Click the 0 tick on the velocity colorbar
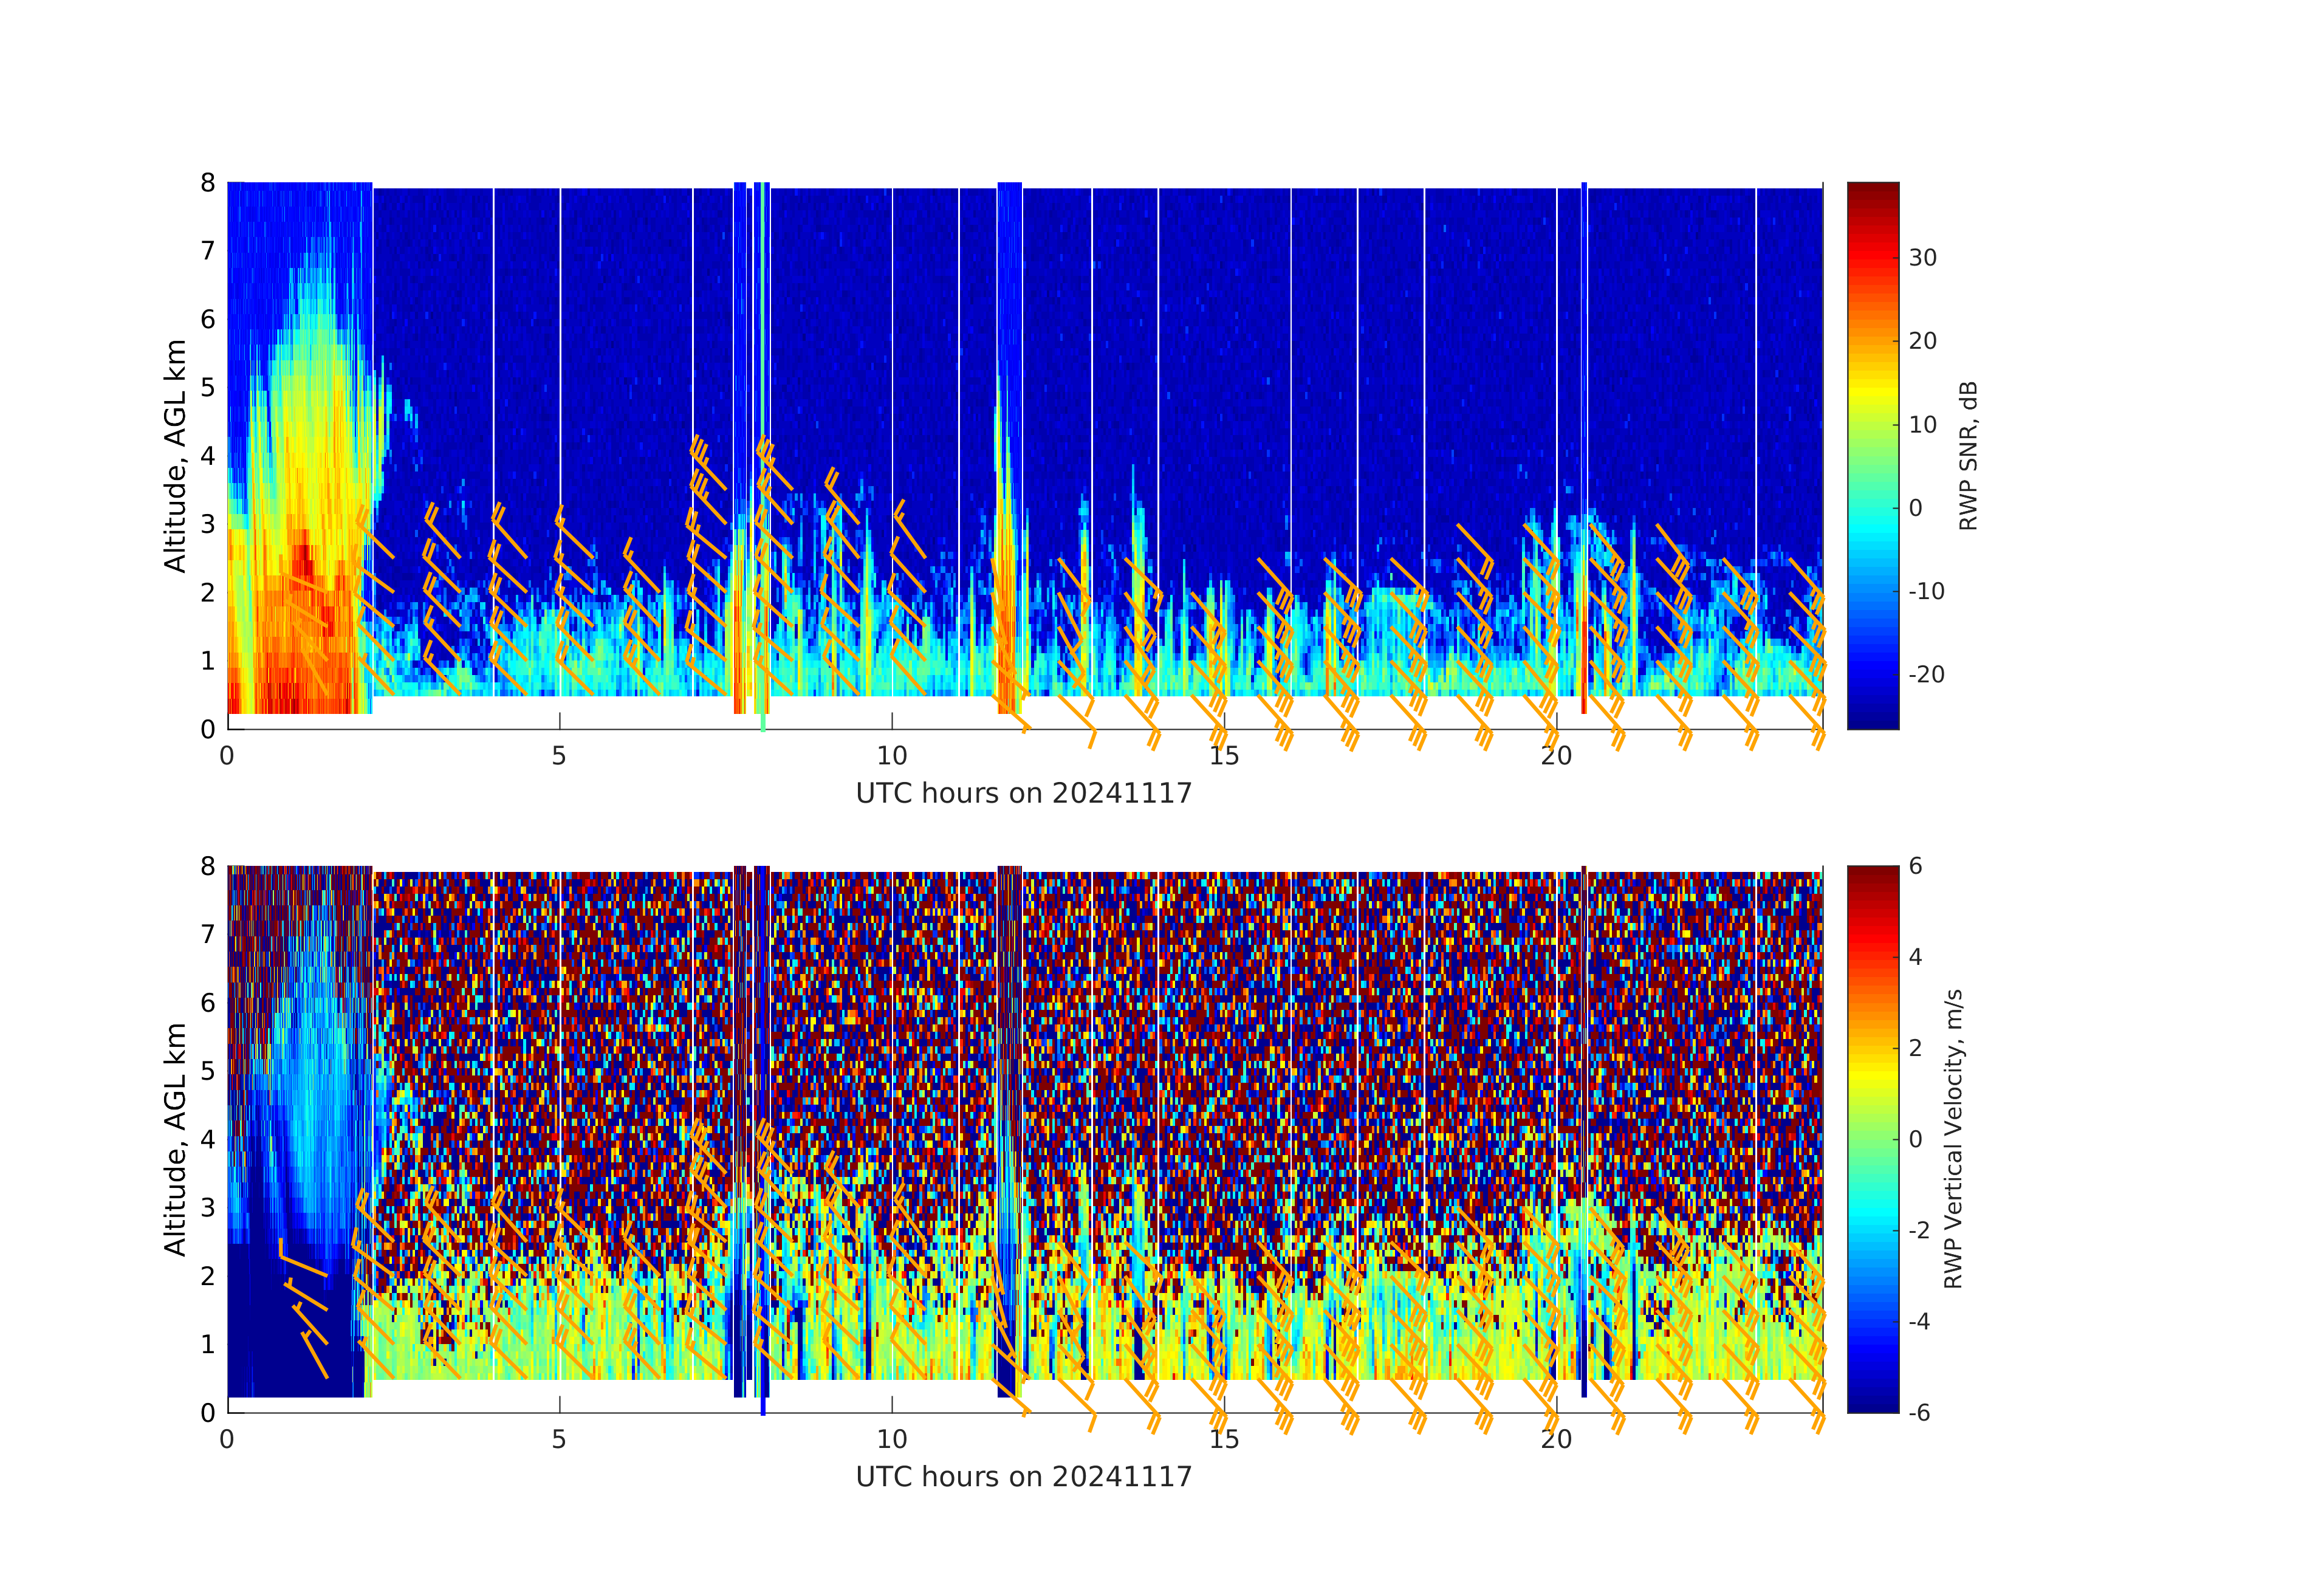The width and height of the screenshot is (2324, 1595). [x=1915, y=1139]
